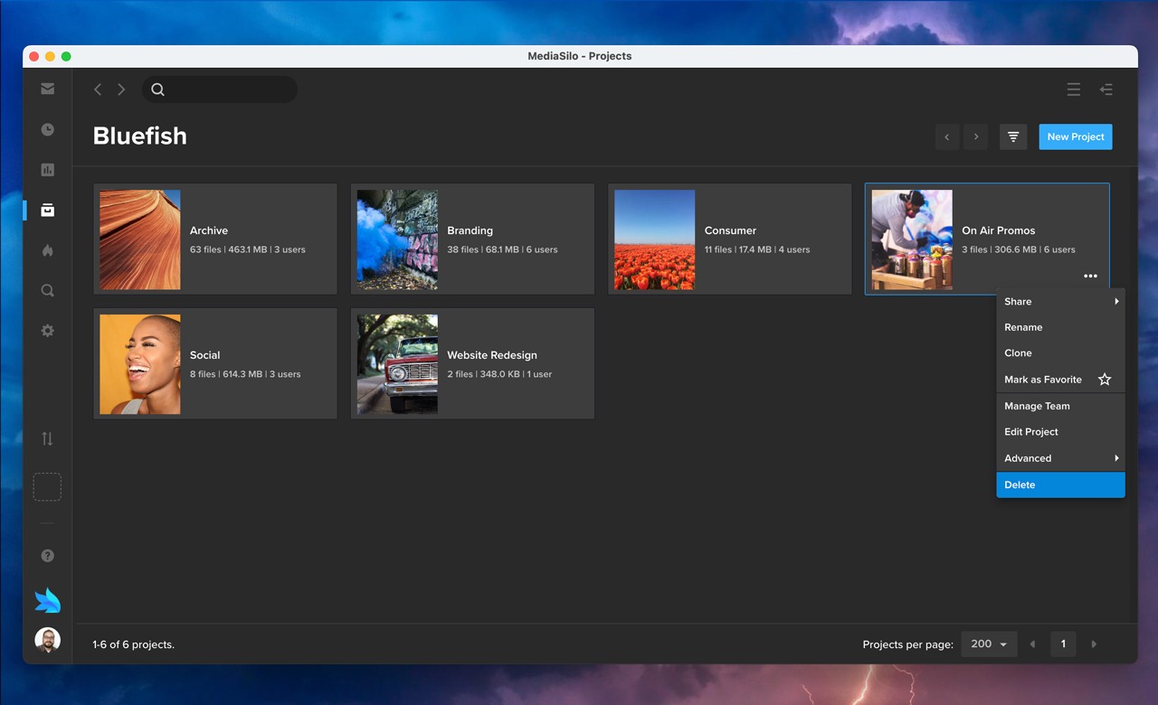Toggle the side panel collapse icon
The image size is (1158, 705).
pos(1106,89)
